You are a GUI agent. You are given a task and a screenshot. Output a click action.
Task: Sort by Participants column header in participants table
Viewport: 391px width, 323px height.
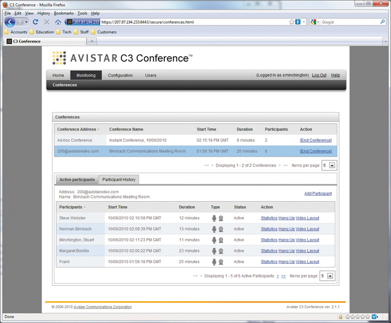(72, 207)
